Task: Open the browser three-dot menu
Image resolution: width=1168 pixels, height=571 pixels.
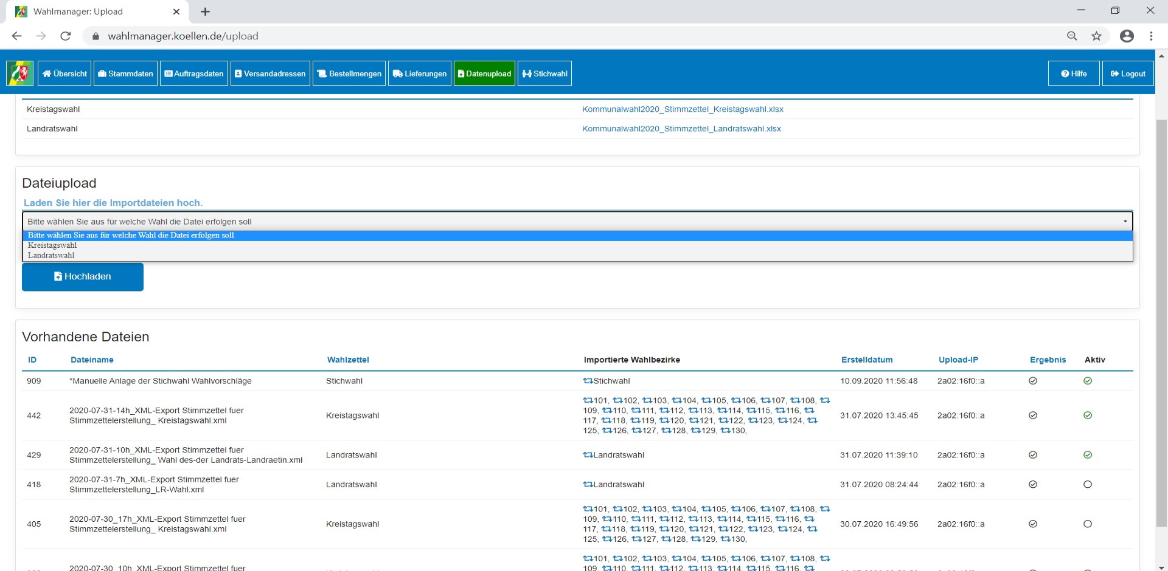Action: 1151,36
